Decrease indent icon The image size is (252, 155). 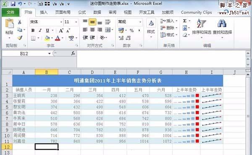(85, 38)
